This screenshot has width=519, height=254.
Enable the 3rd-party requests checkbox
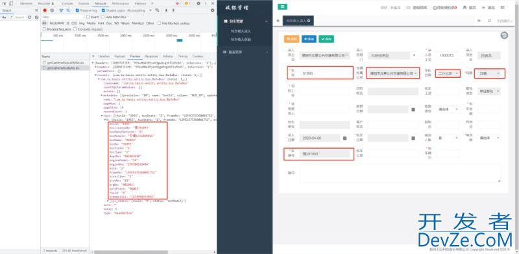75,29
